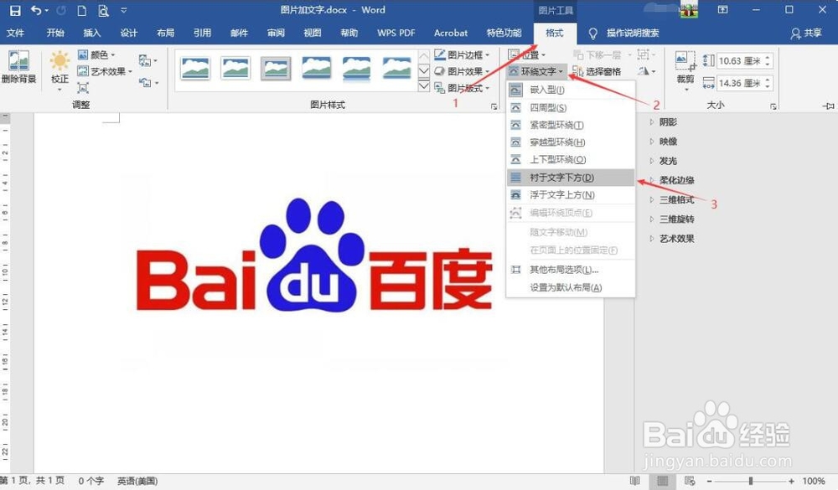This screenshot has height=490, width=838.
Task: Choose 四周型(S) wrap option
Action: click(570, 108)
